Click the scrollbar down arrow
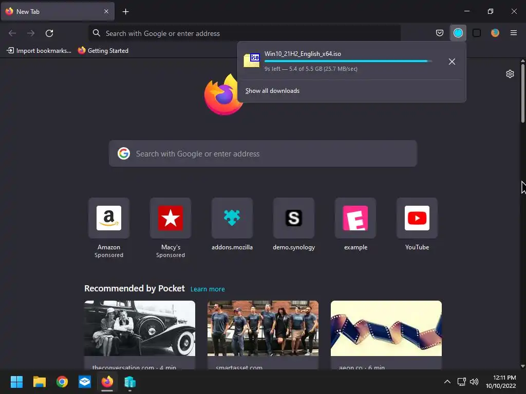 coord(522,366)
